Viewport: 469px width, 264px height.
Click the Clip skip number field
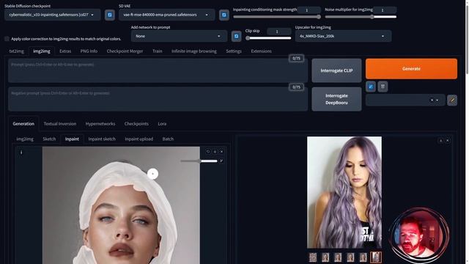(278, 32)
